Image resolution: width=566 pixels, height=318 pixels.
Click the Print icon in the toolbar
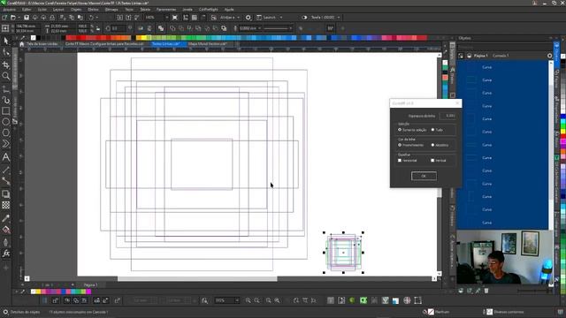(x=52, y=18)
